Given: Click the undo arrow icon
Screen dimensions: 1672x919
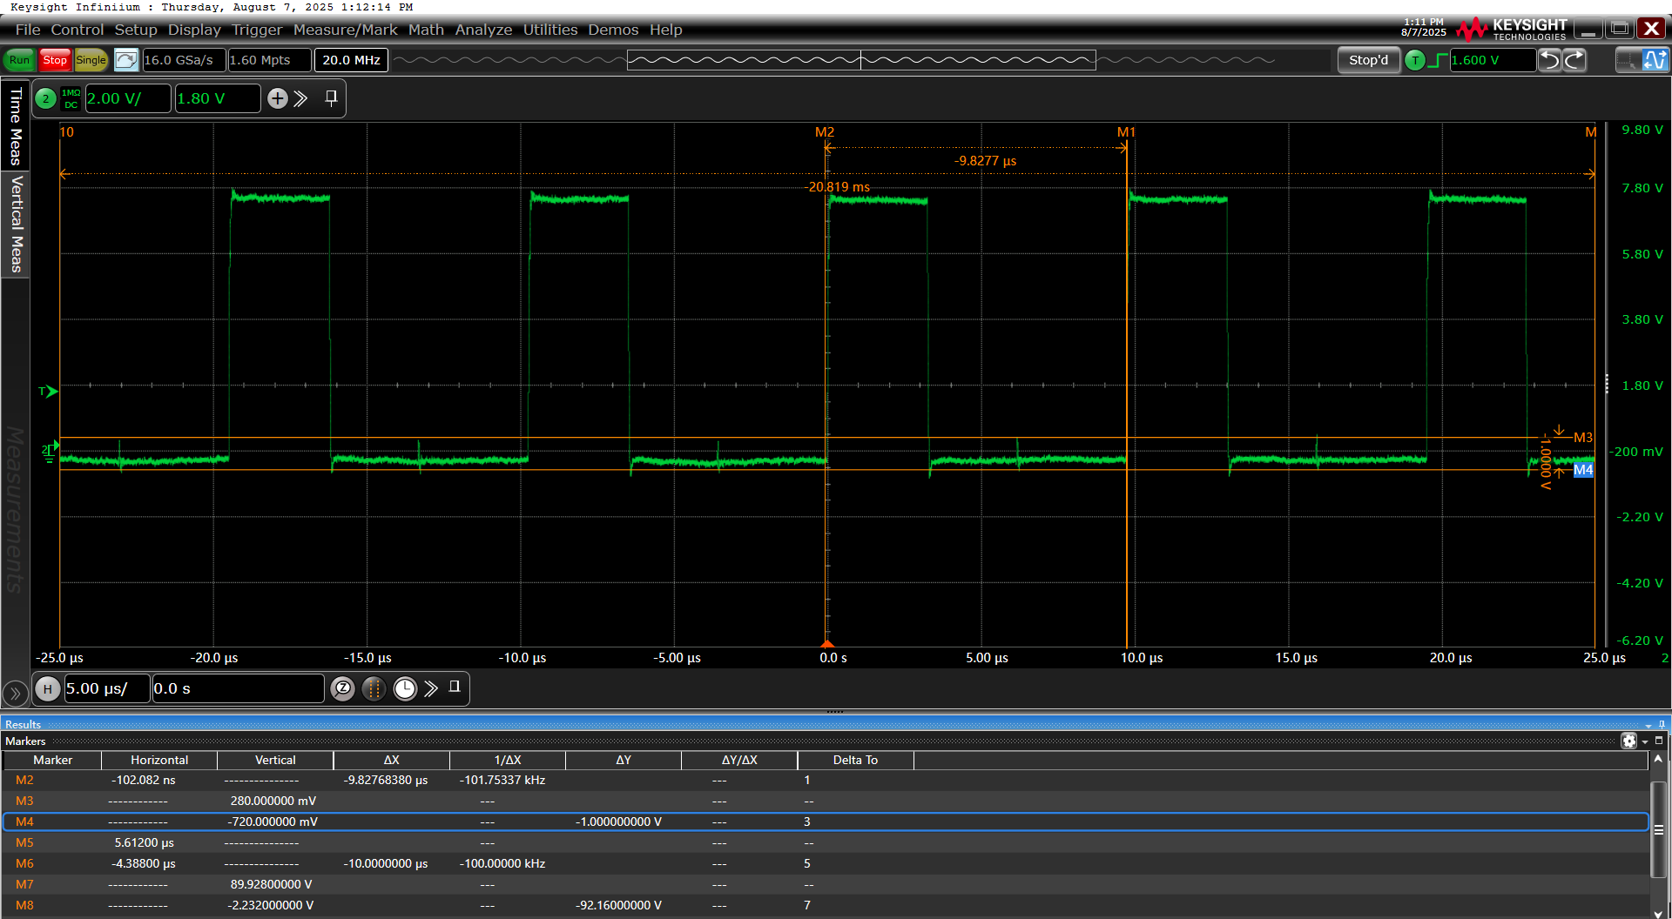Looking at the screenshot, I should (1549, 60).
